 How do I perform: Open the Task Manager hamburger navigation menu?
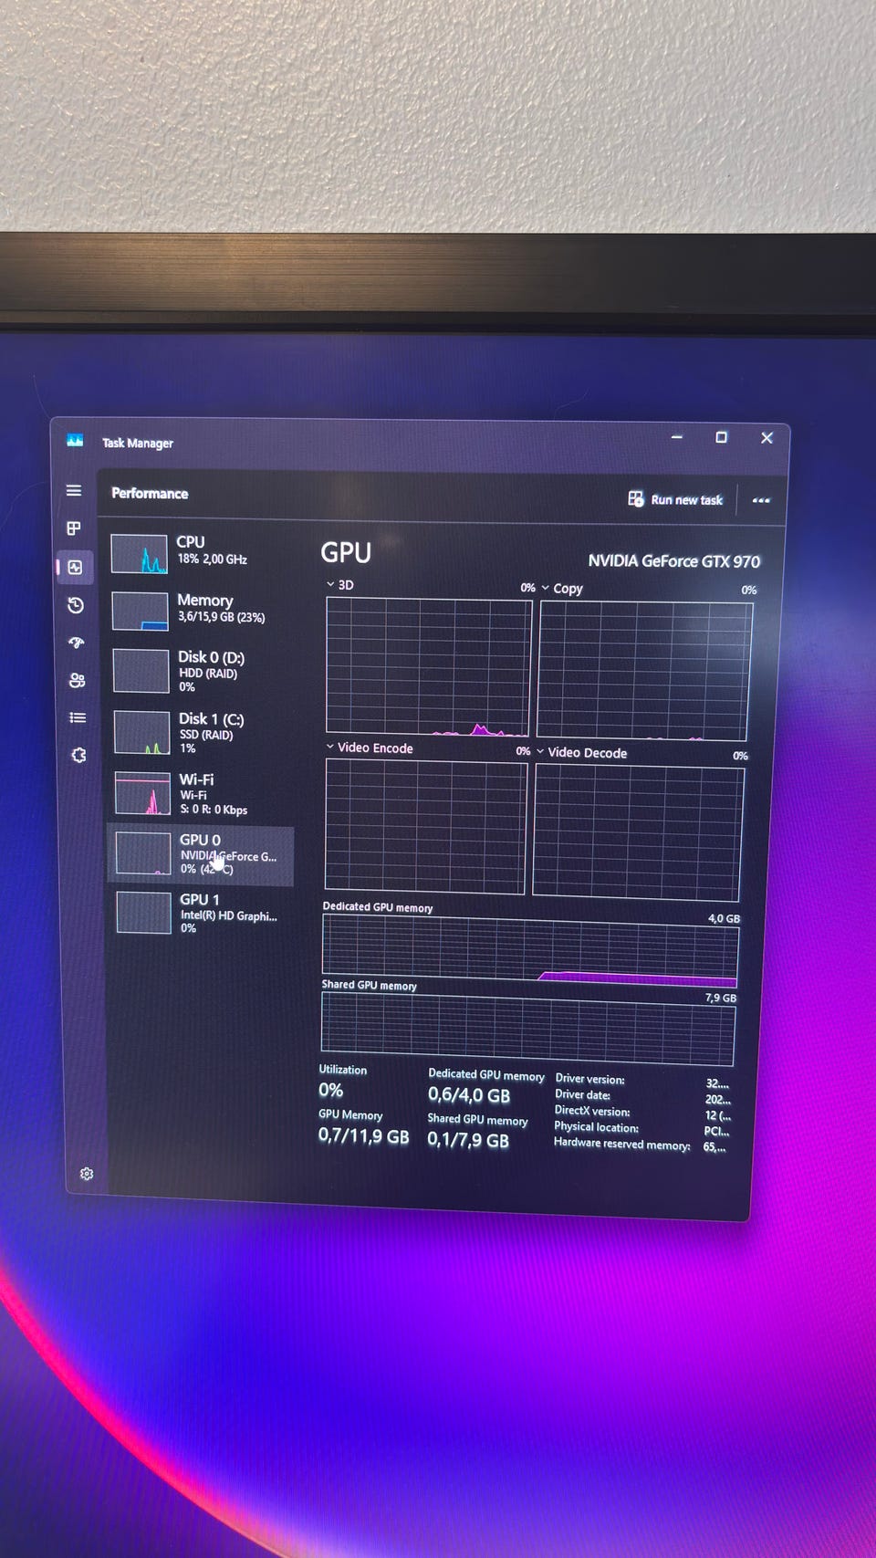pyautogui.click(x=74, y=491)
